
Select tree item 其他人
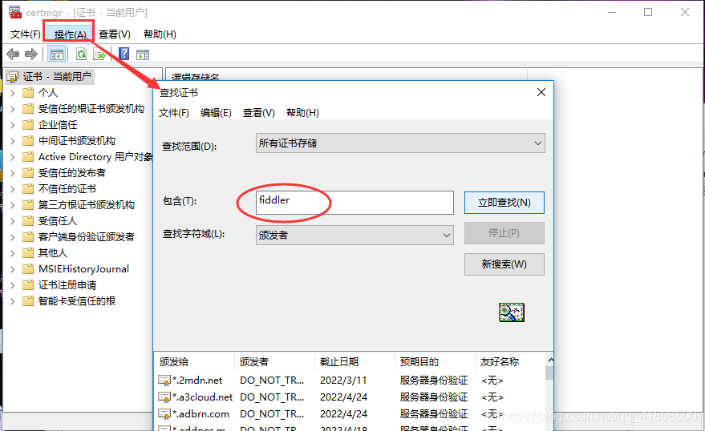53,253
